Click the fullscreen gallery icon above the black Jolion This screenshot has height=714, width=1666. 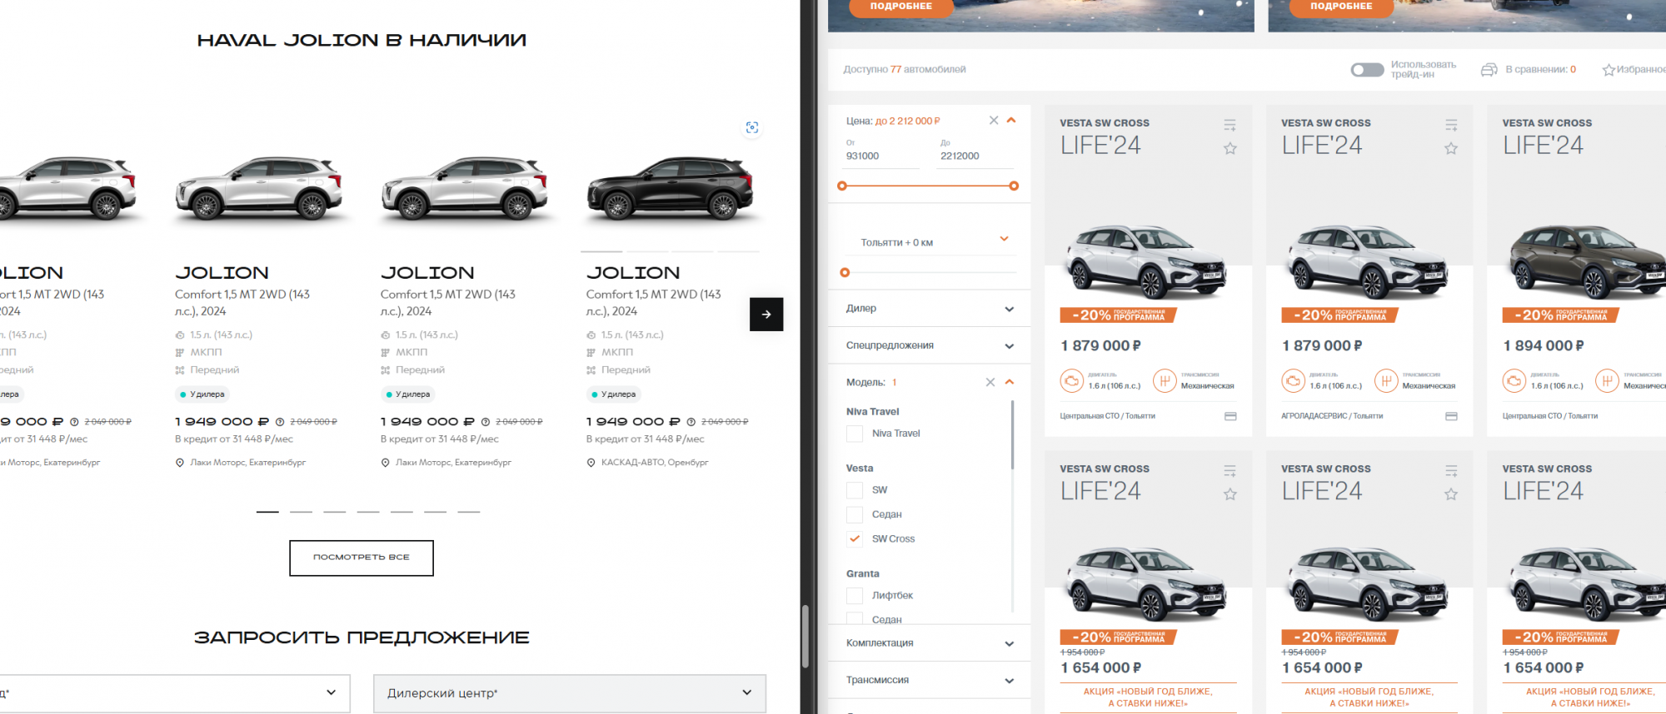click(x=752, y=127)
